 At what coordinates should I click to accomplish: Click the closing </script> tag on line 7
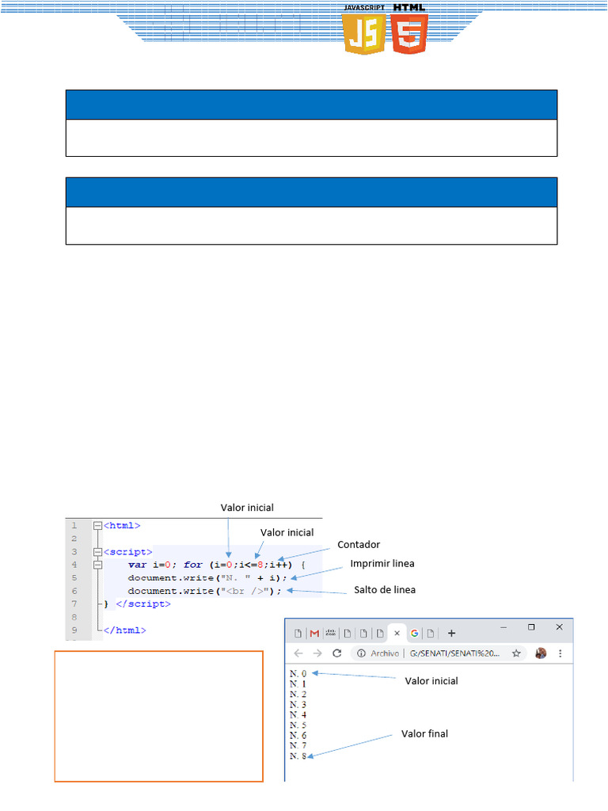tap(143, 603)
